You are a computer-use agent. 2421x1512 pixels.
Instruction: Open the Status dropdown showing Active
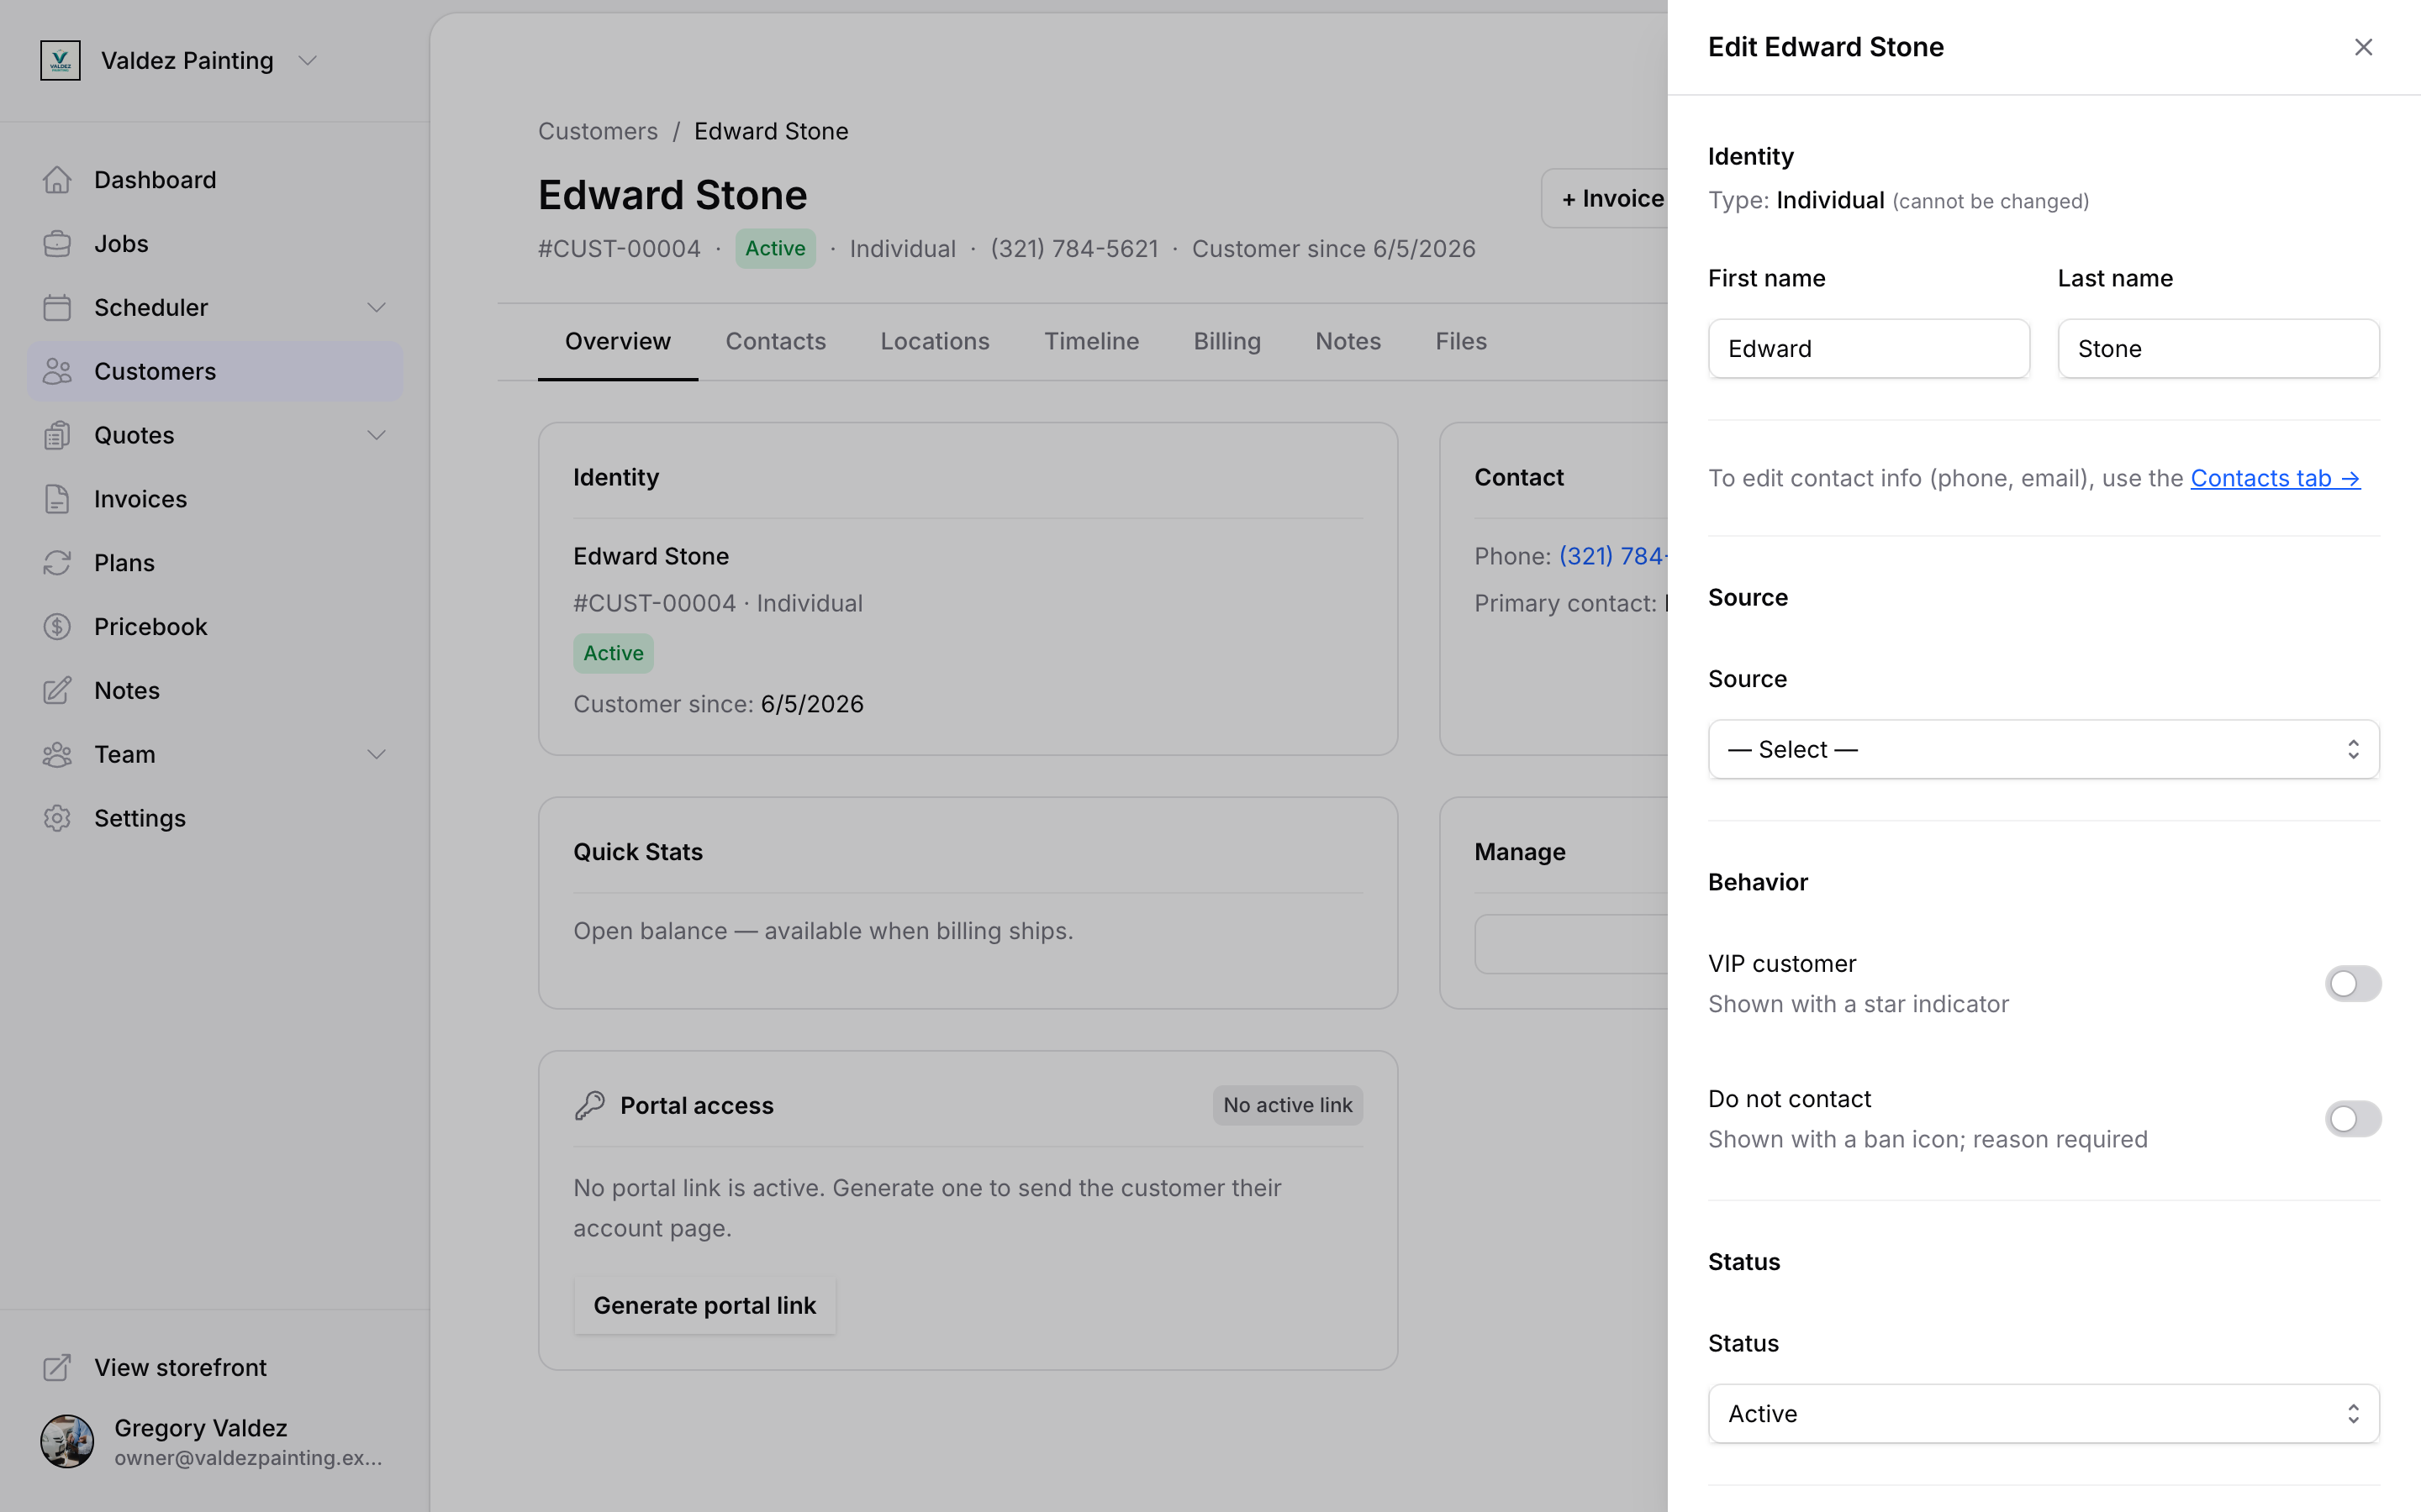click(2043, 1414)
